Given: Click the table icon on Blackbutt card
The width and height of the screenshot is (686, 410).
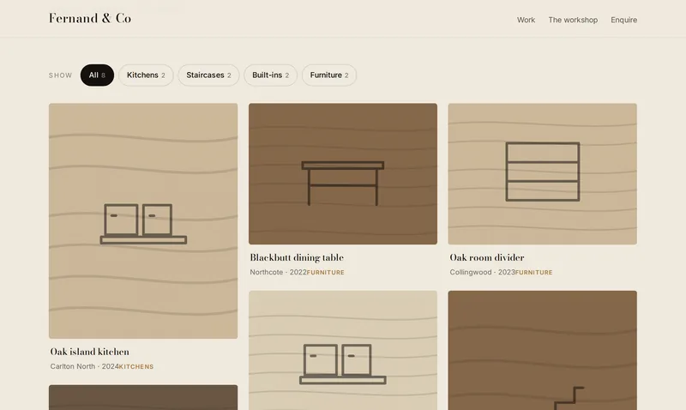Looking at the screenshot, I should (342, 184).
